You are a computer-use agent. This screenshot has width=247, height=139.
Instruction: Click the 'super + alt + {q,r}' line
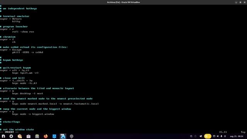(x=15, y=70)
